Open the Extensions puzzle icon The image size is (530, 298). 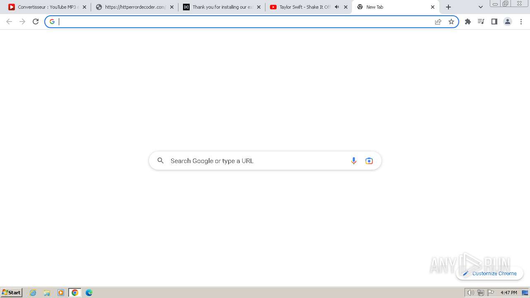click(x=468, y=22)
